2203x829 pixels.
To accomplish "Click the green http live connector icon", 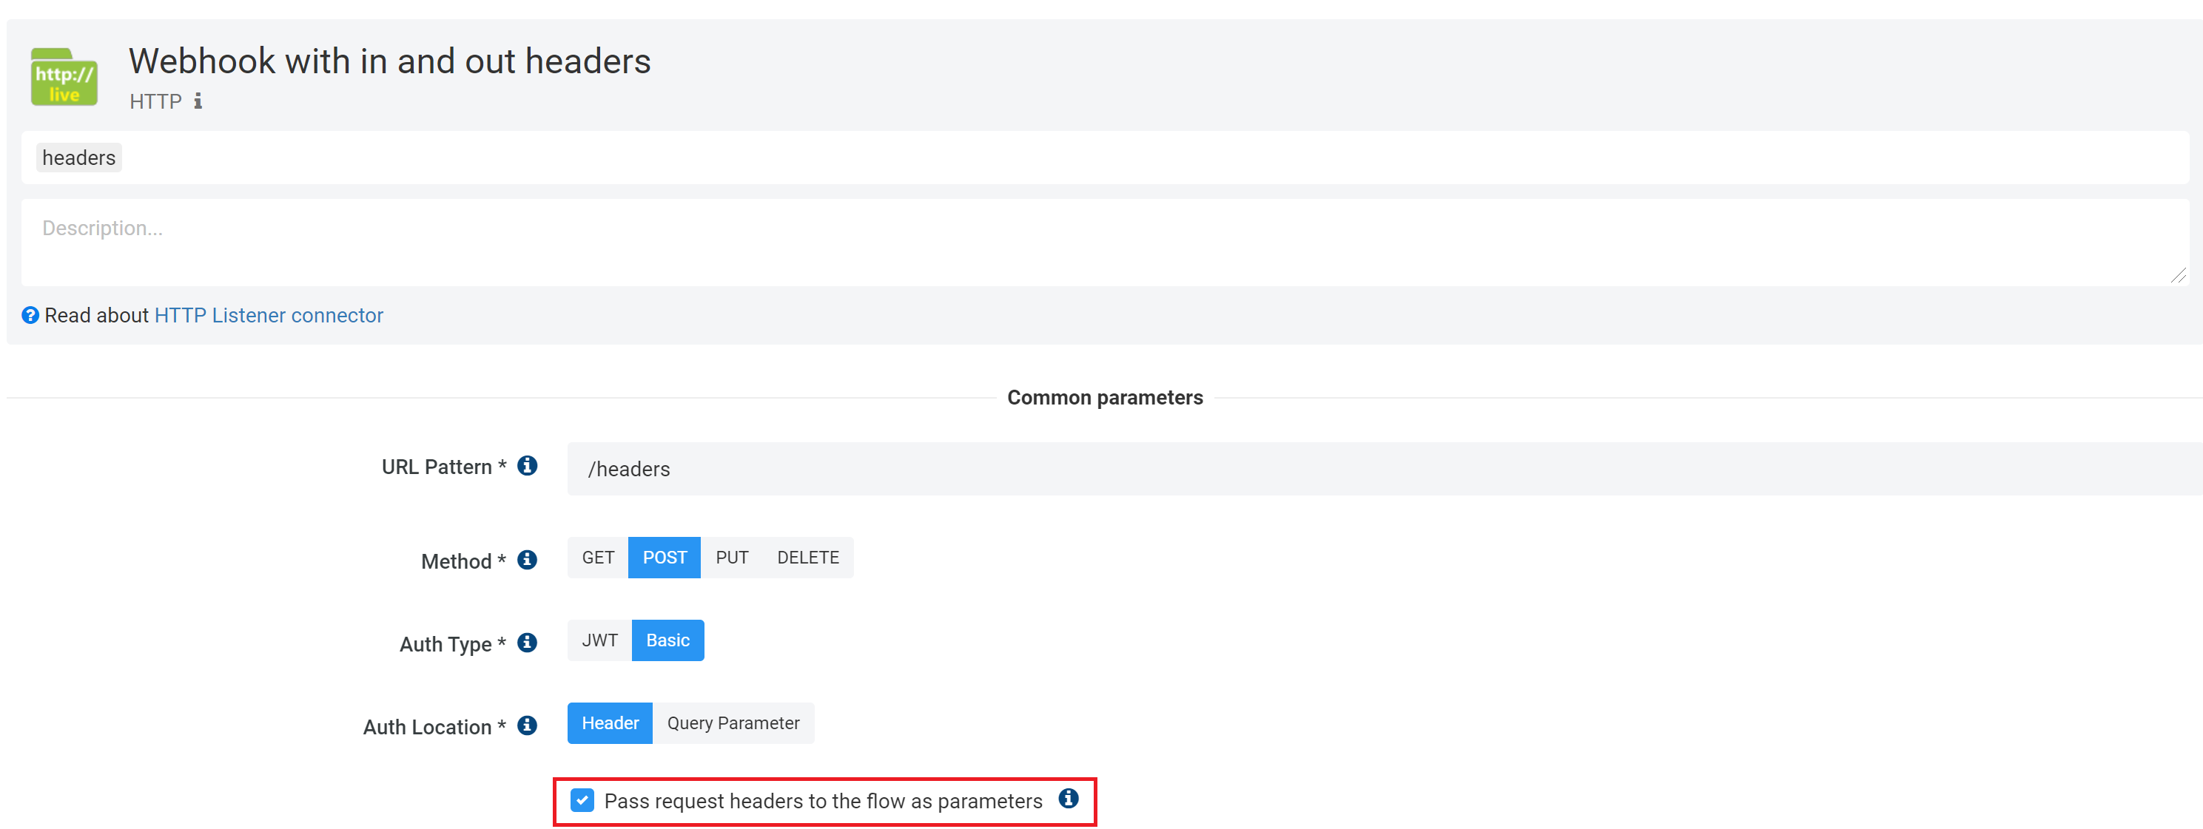I will pyautogui.click(x=64, y=77).
